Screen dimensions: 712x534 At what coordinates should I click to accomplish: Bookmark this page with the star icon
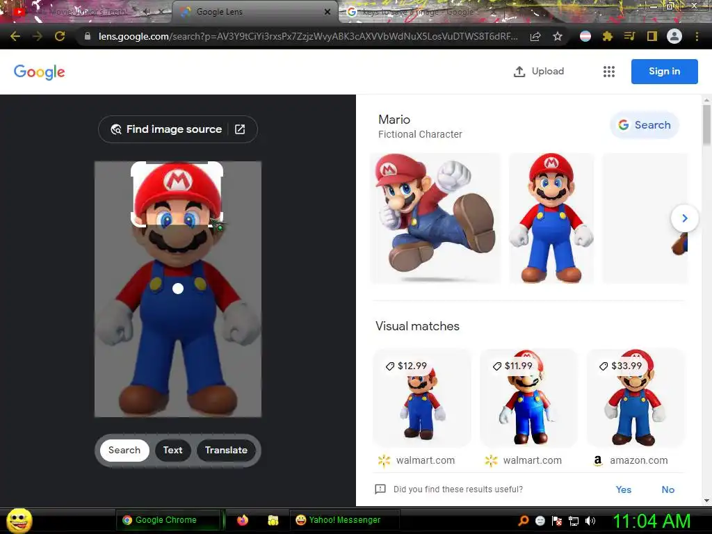558,36
